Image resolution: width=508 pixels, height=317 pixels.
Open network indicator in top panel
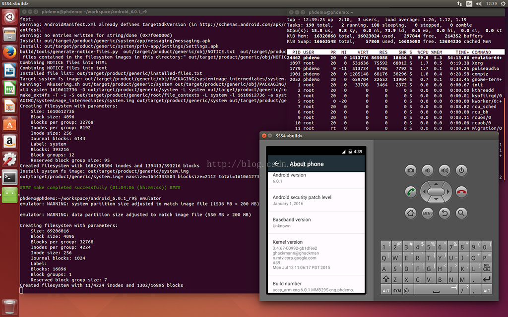459,3
